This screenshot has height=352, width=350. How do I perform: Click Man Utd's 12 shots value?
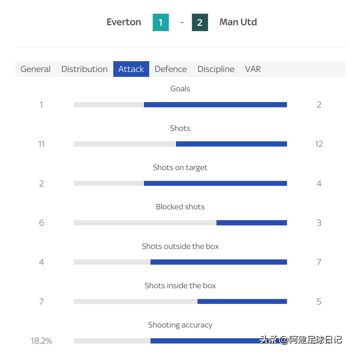click(x=319, y=144)
